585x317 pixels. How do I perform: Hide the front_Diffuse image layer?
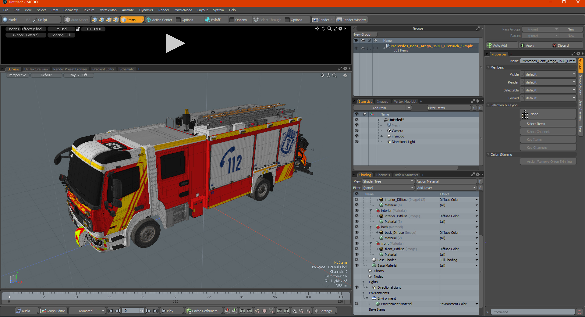pyautogui.click(x=356, y=249)
